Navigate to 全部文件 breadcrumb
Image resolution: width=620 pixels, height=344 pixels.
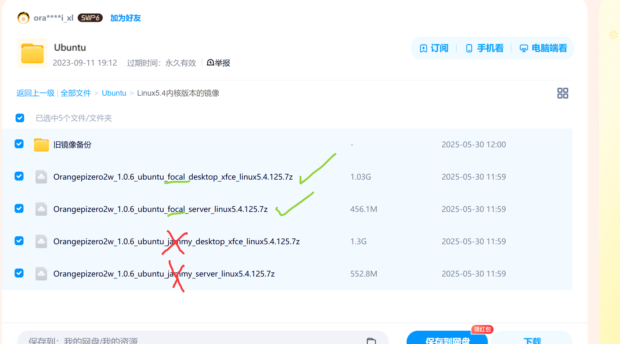76,93
